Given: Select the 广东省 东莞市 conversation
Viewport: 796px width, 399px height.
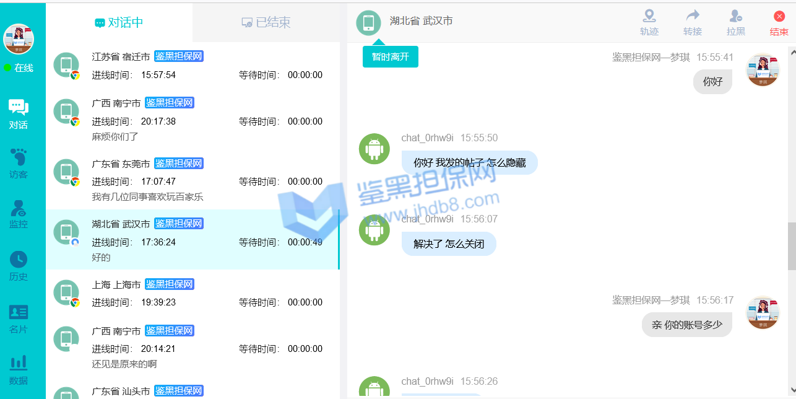Looking at the screenshot, I should pyautogui.click(x=193, y=180).
